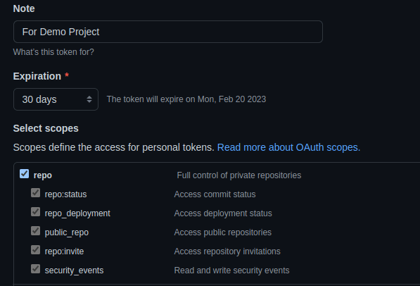Click the repo:status label text

[x=65, y=194]
